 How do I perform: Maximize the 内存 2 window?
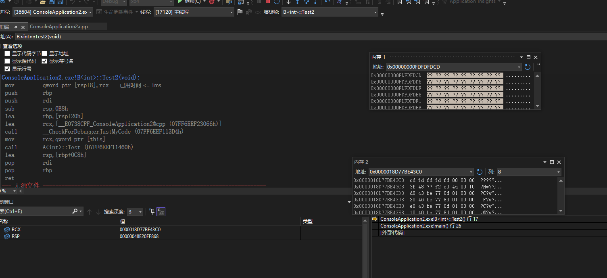[552, 162]
